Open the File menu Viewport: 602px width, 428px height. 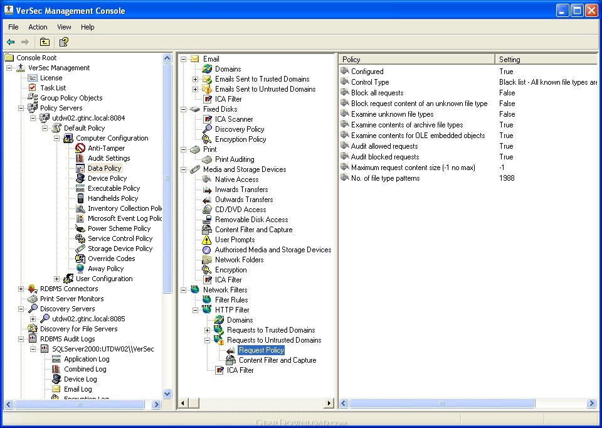[13, 27]
